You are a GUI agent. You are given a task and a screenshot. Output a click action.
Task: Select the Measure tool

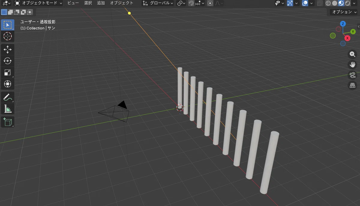[x=7, y=109]
